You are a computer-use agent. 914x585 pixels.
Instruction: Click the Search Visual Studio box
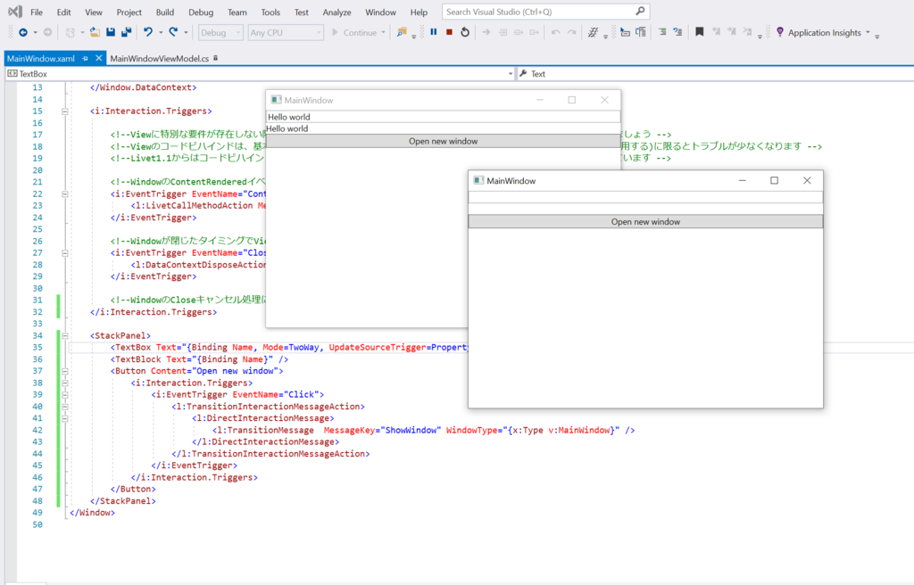[545, 12]
